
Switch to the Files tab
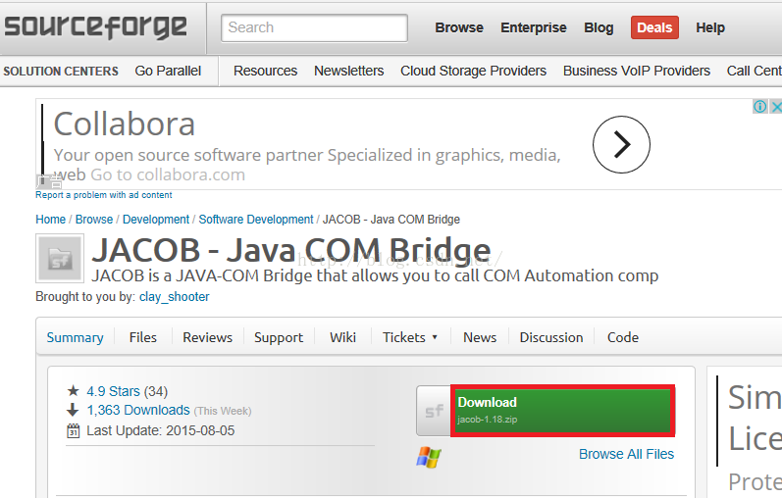[x=142, y=337]
